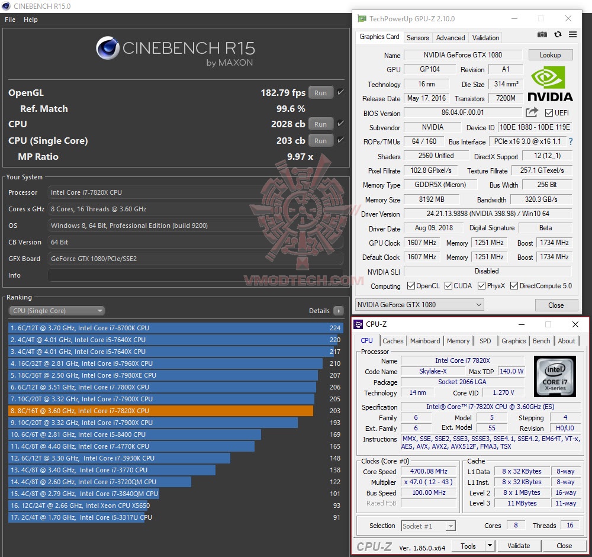Click the Info input field in Cinebench

(x=195, y=275)
